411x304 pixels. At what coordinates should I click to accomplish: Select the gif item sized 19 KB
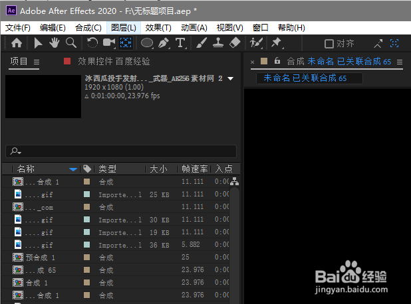tap(116, 232)
